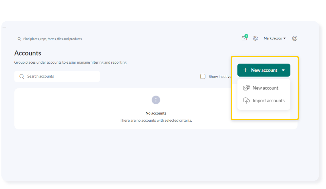Viewport: 326px width, 189px height.
Task: Open the help lifebuoy icon
Action: [x=295, y=38]
